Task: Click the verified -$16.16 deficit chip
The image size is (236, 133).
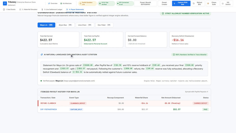Action: pyautogui.click(x=77, y=72)
